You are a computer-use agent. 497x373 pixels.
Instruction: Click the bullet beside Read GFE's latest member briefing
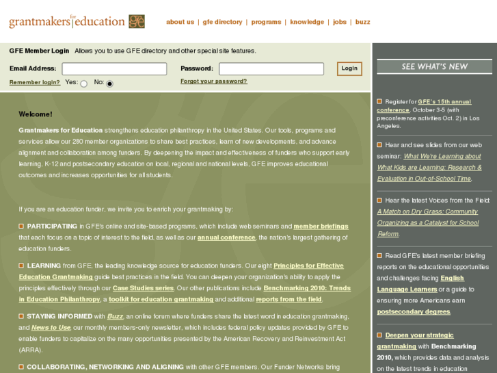379,255
